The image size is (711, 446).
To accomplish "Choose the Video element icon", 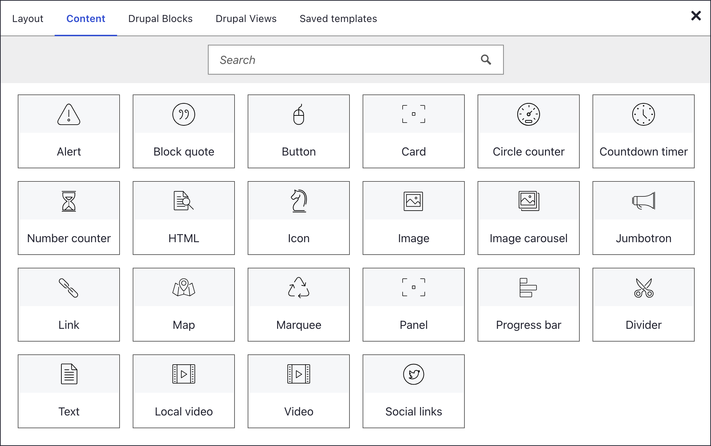I will pos(299,374).
